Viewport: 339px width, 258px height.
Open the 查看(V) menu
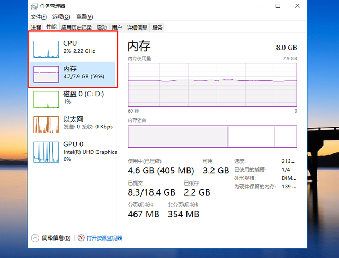tap(84, 17)
